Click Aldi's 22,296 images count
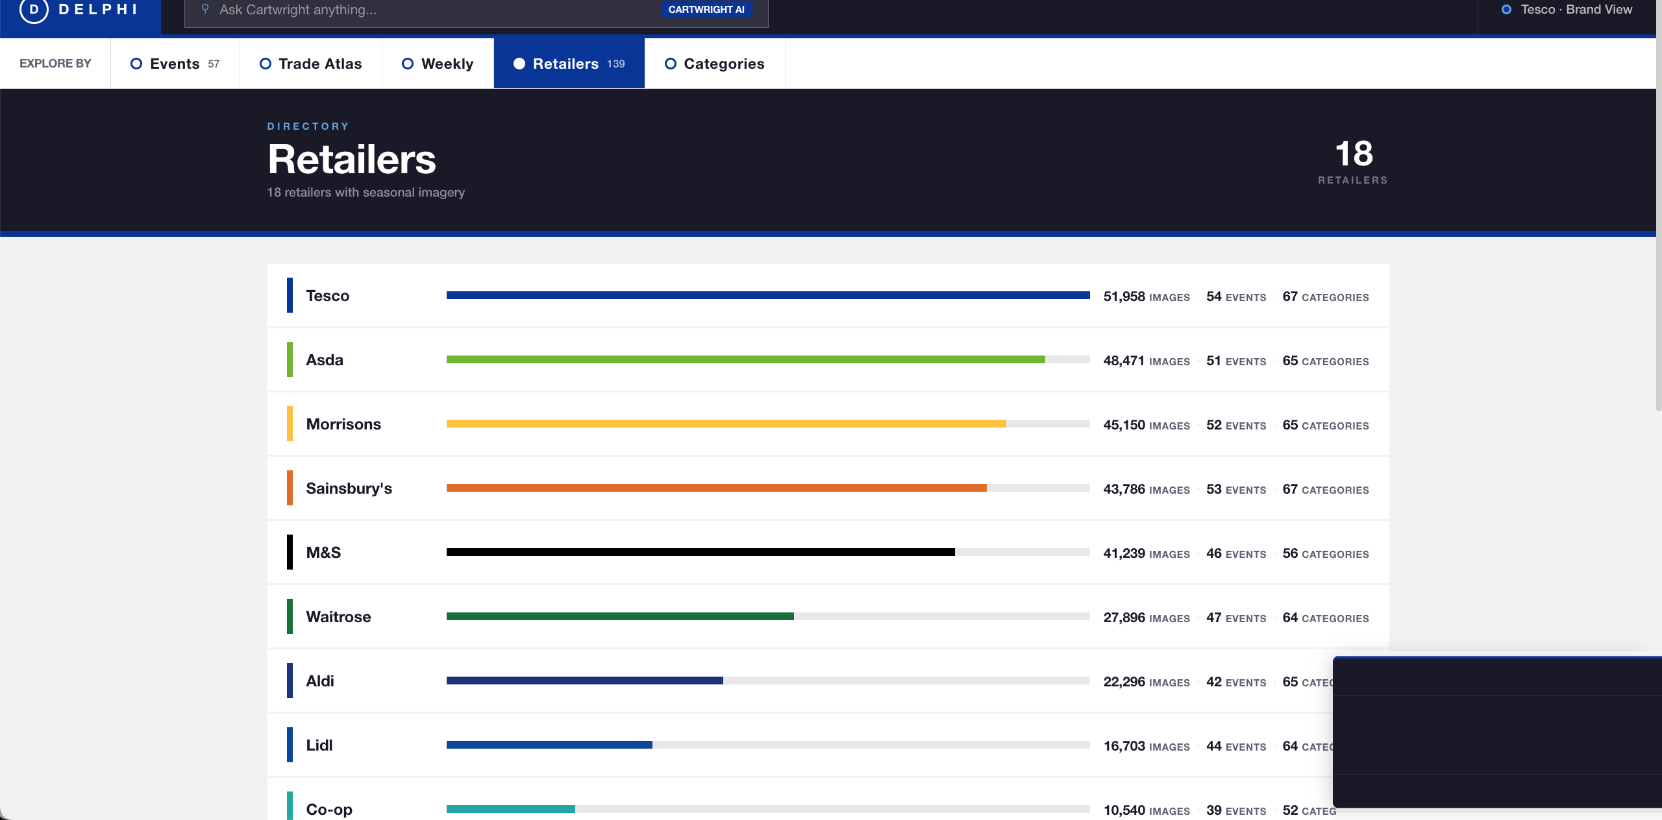The width and height of the screenshot is (1662, 820). (x=1147, y=682)
